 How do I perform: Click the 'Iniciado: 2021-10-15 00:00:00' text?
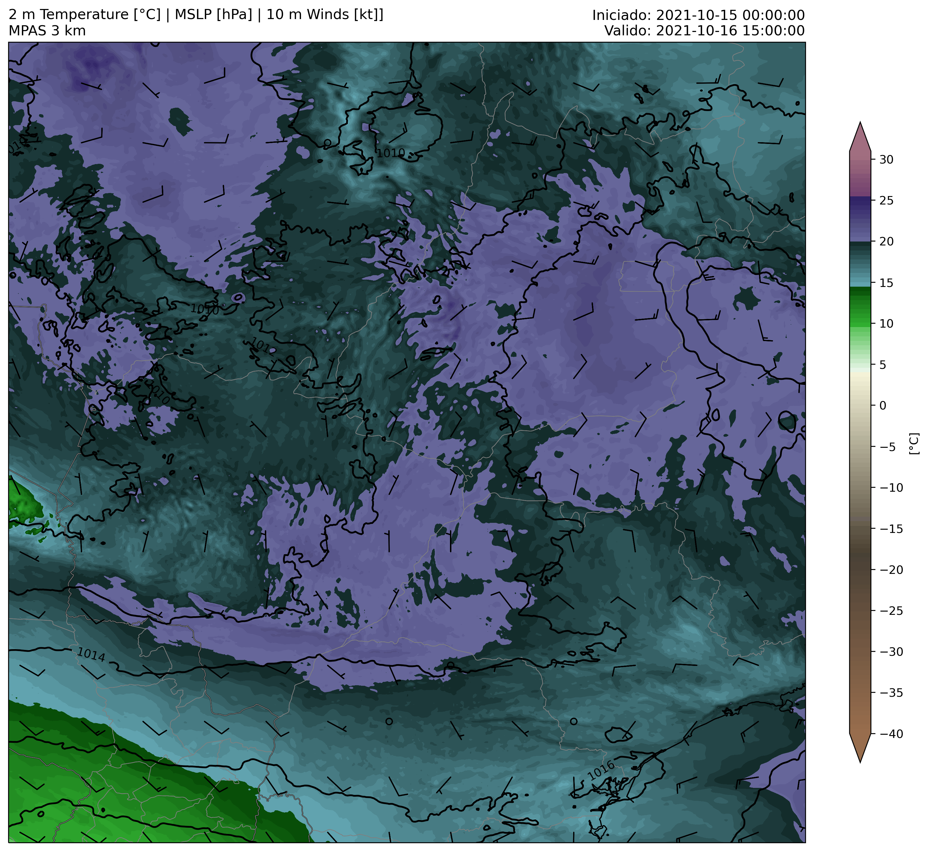point(698,15)
